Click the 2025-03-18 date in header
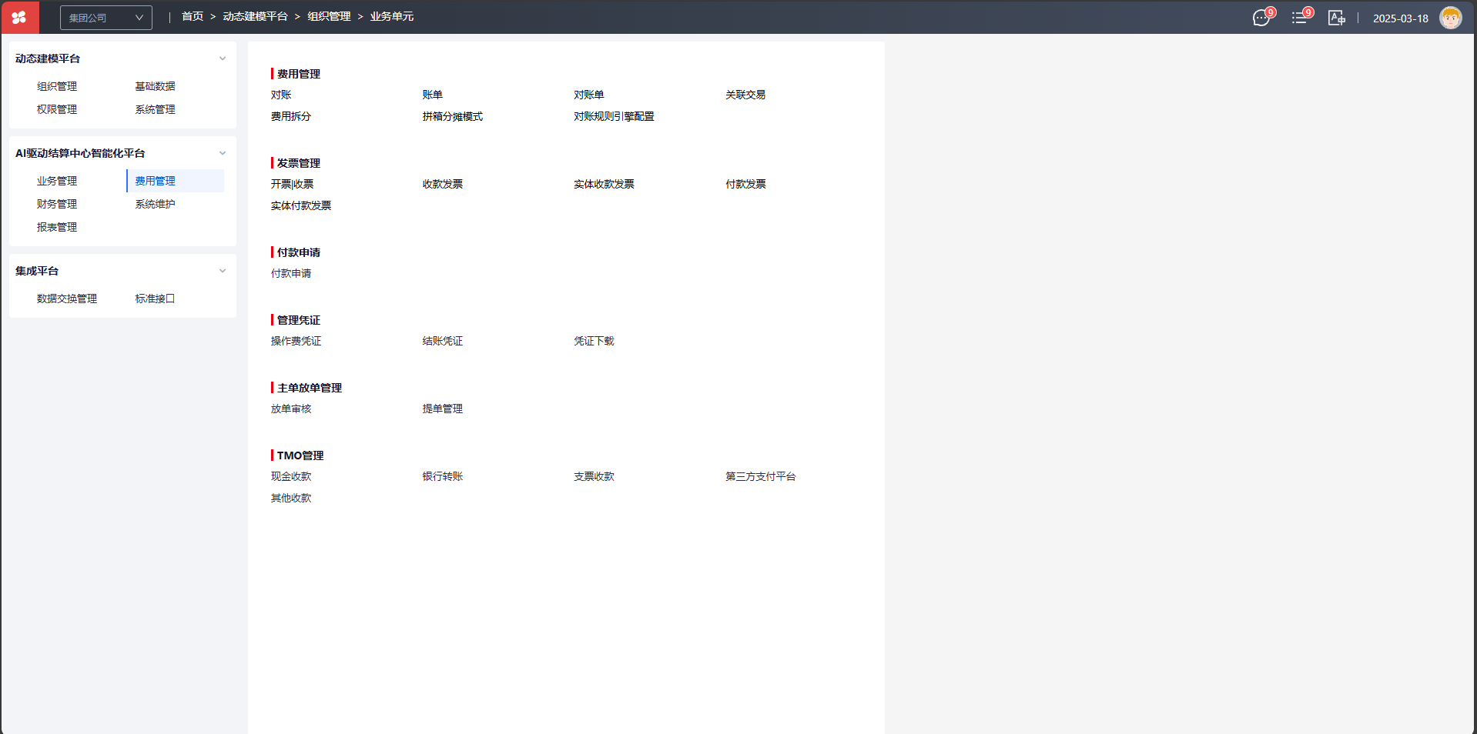1477x734 pixels. [x=1401, y=18]
